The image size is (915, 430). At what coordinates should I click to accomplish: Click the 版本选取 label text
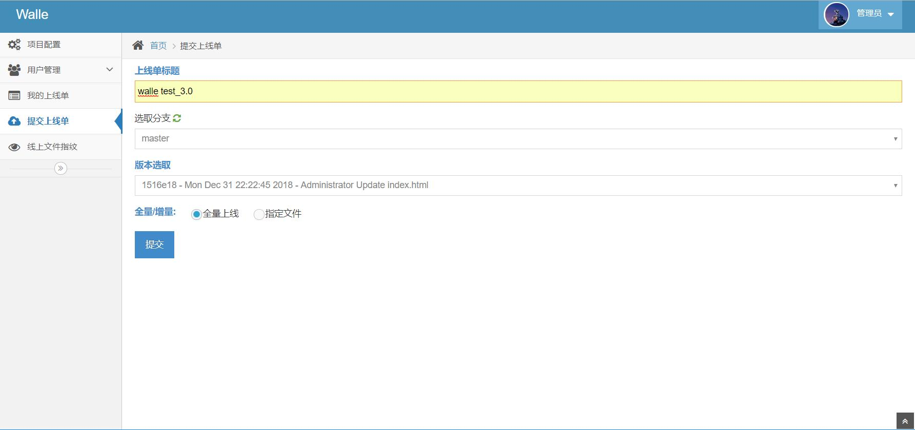(153, 165)
